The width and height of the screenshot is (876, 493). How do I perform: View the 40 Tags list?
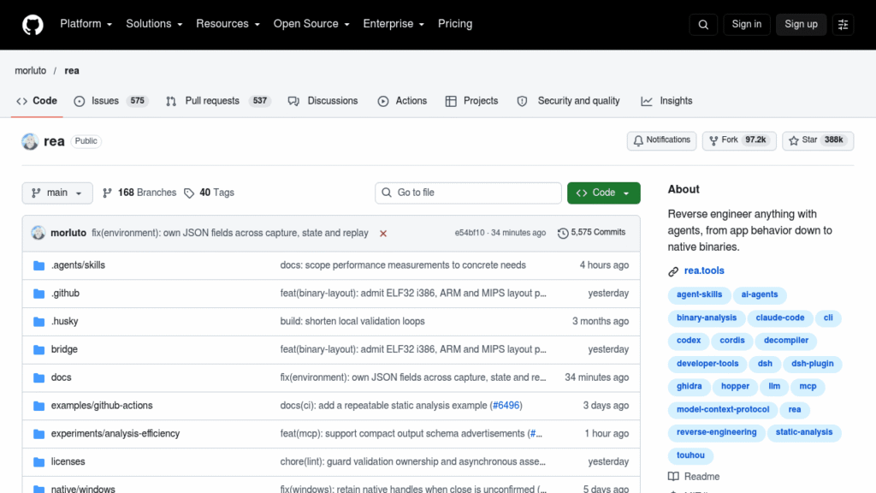point(209,193)
